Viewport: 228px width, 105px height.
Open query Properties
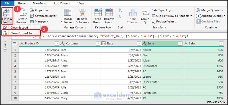click(x=39, y=10)
